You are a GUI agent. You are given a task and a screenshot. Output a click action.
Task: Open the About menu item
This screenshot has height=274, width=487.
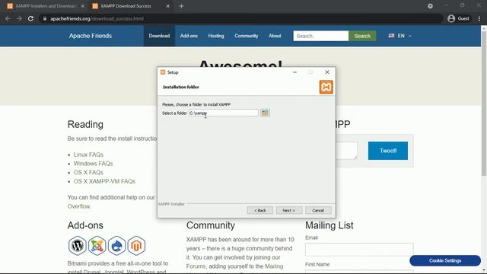pyautogui.click(x=275, y=36)
